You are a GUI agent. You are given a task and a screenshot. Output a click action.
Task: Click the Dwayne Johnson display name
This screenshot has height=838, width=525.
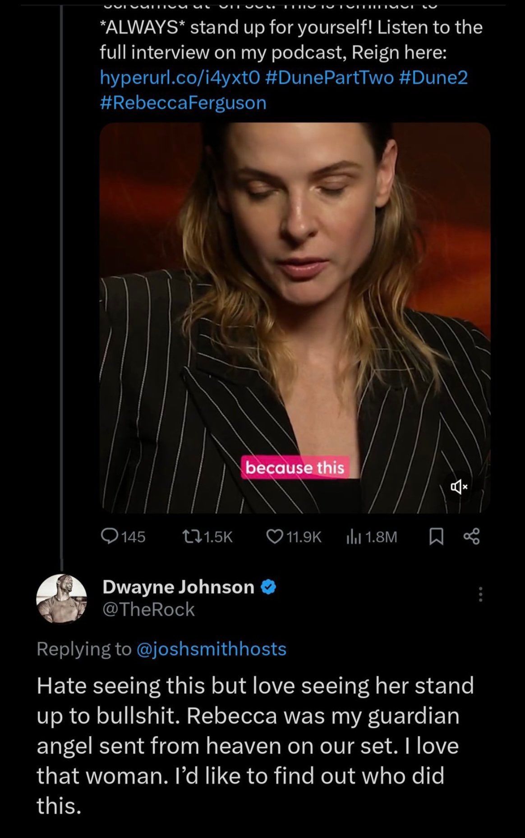click(178, 587)
